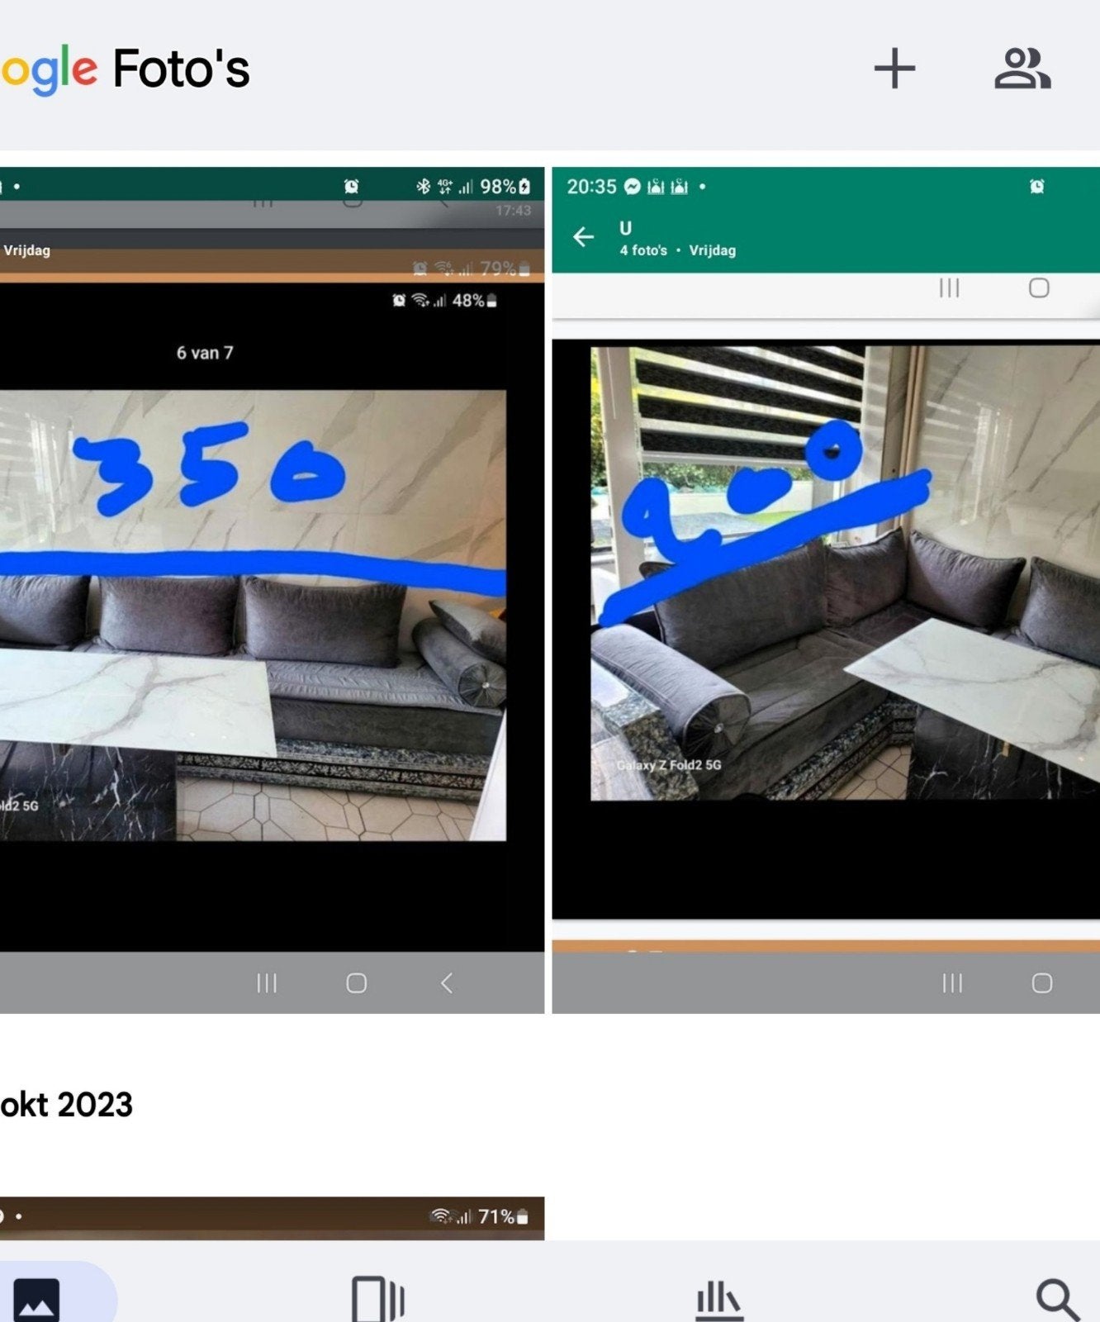
Task: Click the '6 van 7' counter text
Action: 205,353
